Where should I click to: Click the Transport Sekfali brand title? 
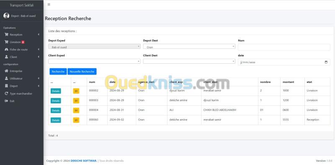click(22, 5)
